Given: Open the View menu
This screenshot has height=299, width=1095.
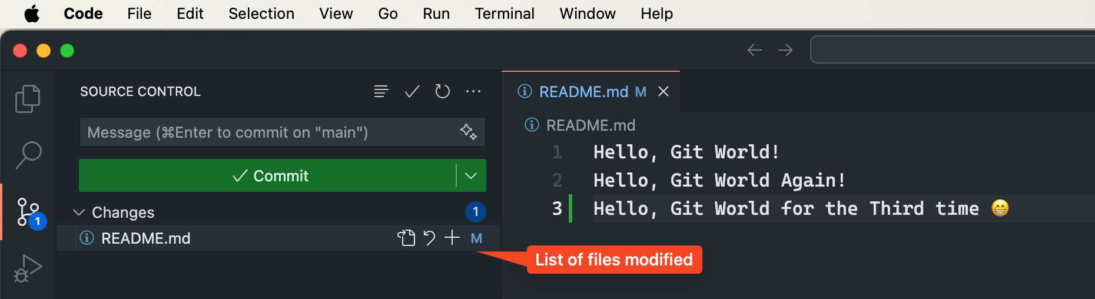Looking at the screenshot, I should tap(336, 14).
